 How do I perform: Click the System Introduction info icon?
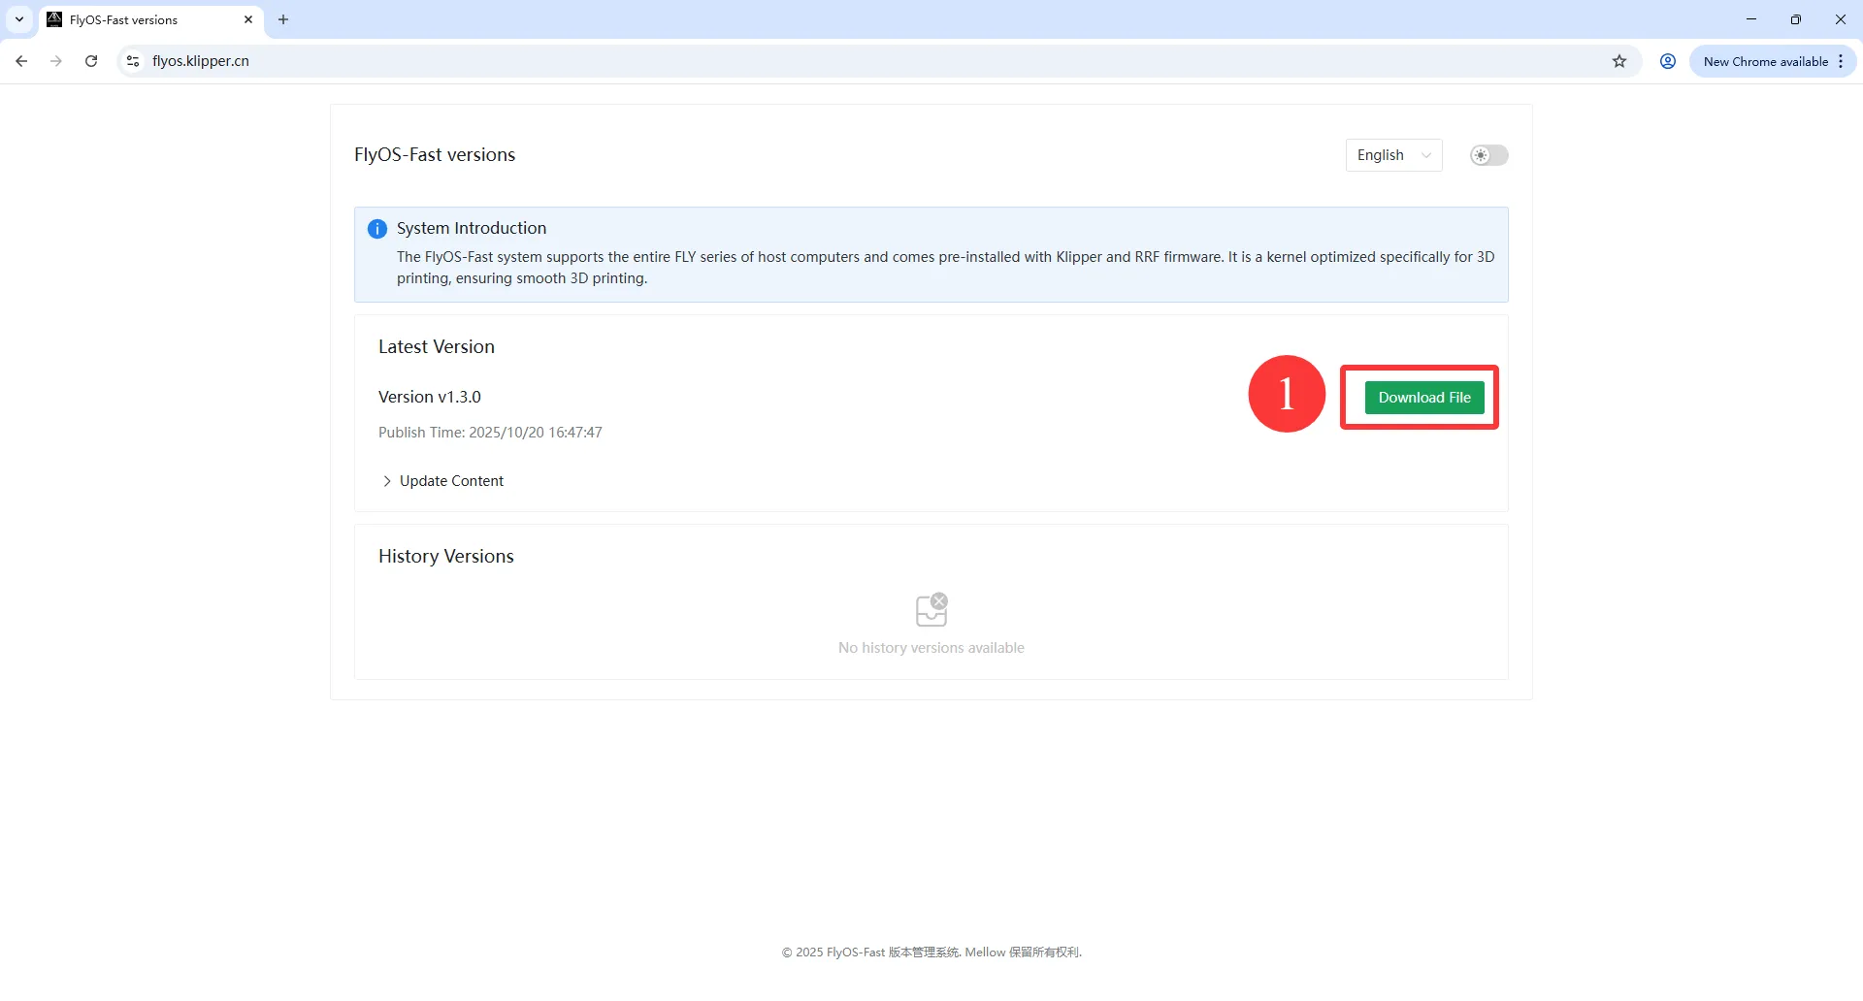(x=377, y=229)
